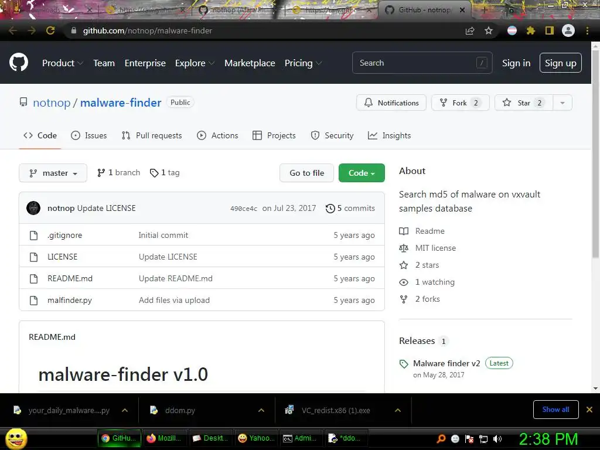The image size is (600, 450).
Task: Click the commits history clock icon
Action: click(x=330, y=209)
